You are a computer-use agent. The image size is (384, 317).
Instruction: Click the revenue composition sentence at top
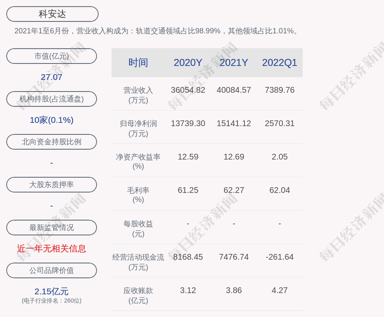[157, 31]
